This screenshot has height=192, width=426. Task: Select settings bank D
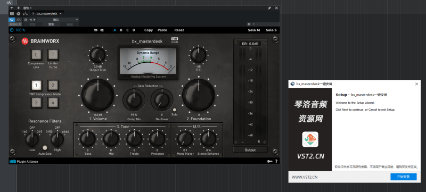point(134,30)
